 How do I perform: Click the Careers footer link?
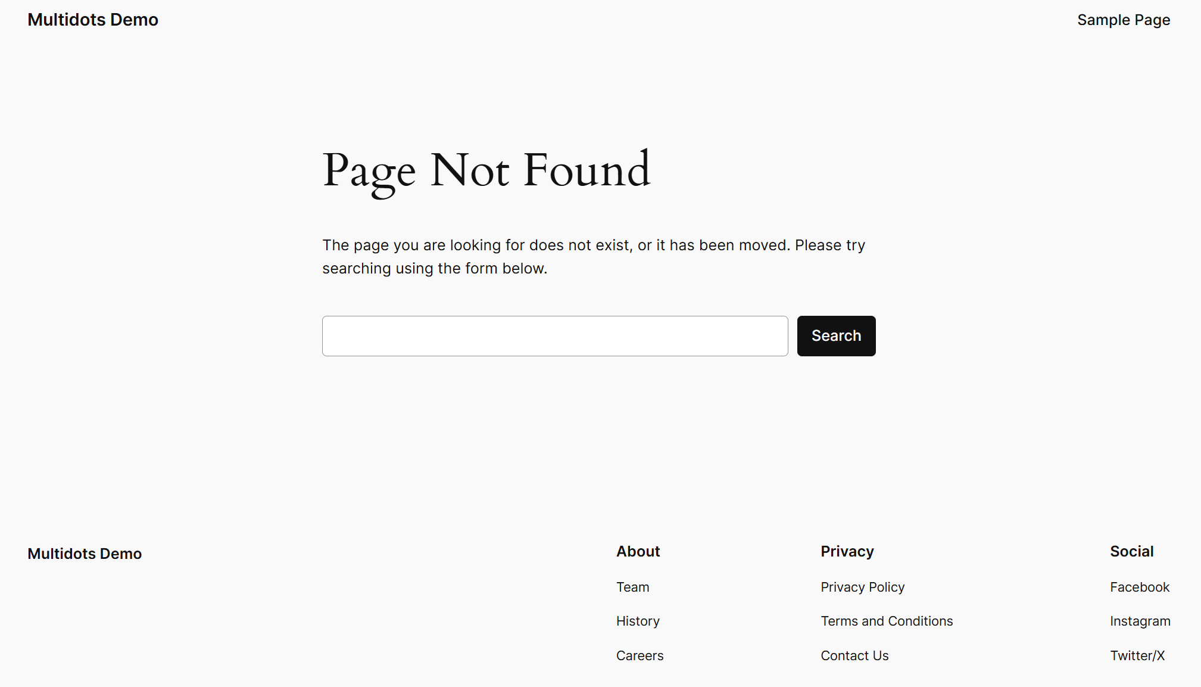(x=640, y=655)
